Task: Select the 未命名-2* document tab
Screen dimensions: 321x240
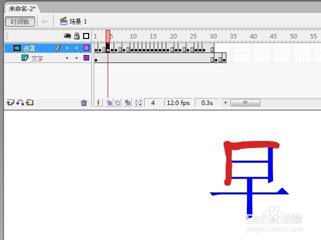Action: tap(22, 9)
